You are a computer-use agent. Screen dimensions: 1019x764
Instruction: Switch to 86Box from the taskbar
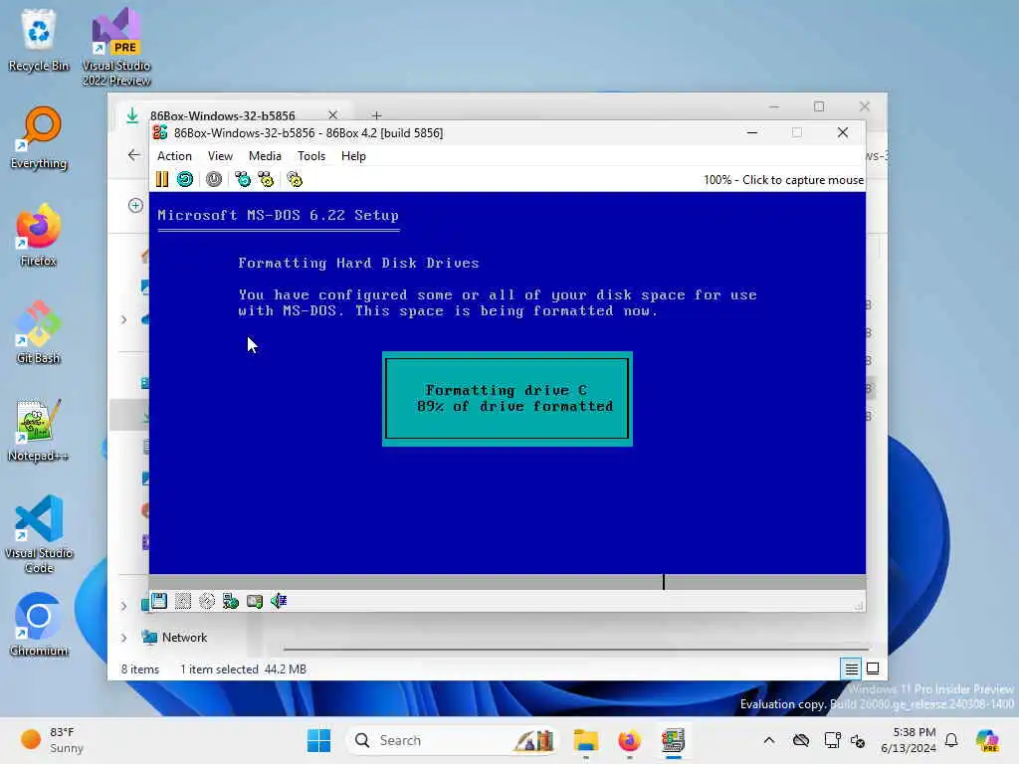[x=673, y=740]
